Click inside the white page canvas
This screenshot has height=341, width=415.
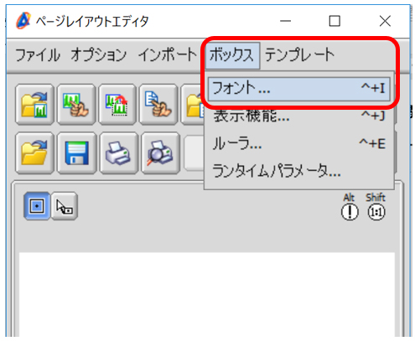click(207, 295)
